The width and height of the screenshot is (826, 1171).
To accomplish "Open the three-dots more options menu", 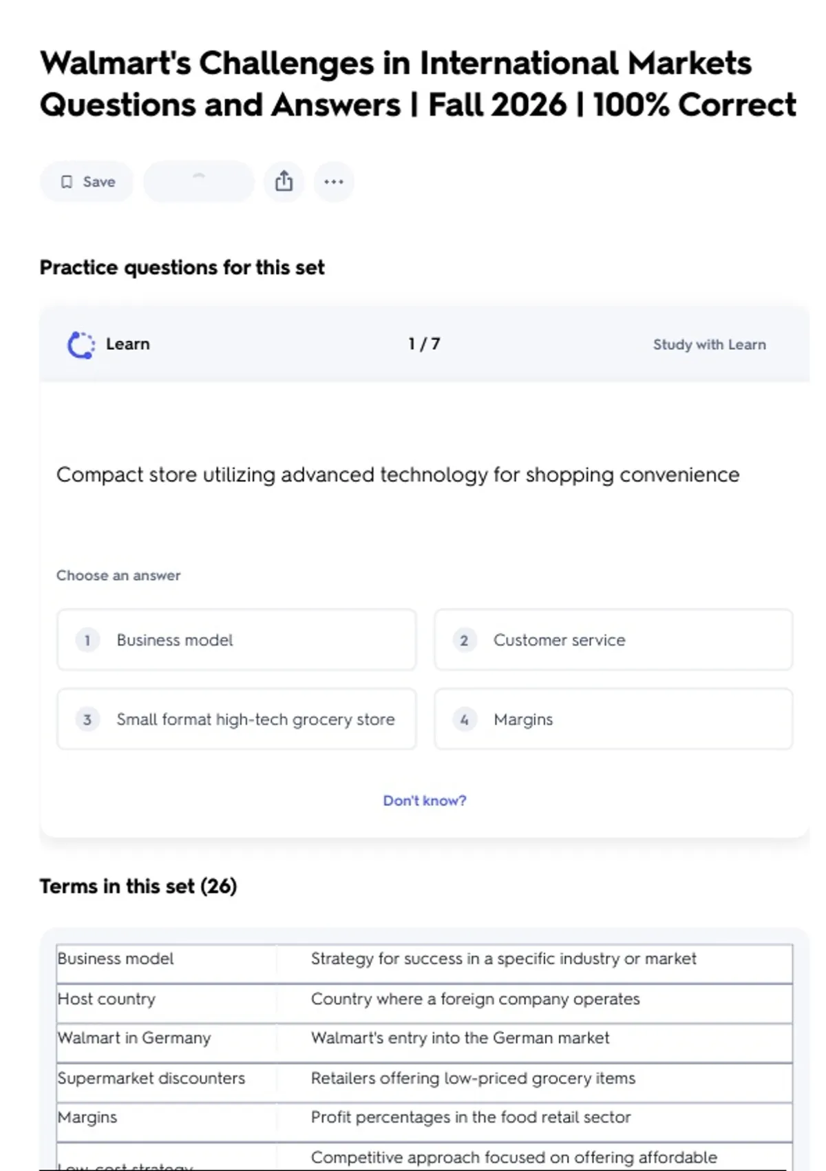I will click(334, 182).
